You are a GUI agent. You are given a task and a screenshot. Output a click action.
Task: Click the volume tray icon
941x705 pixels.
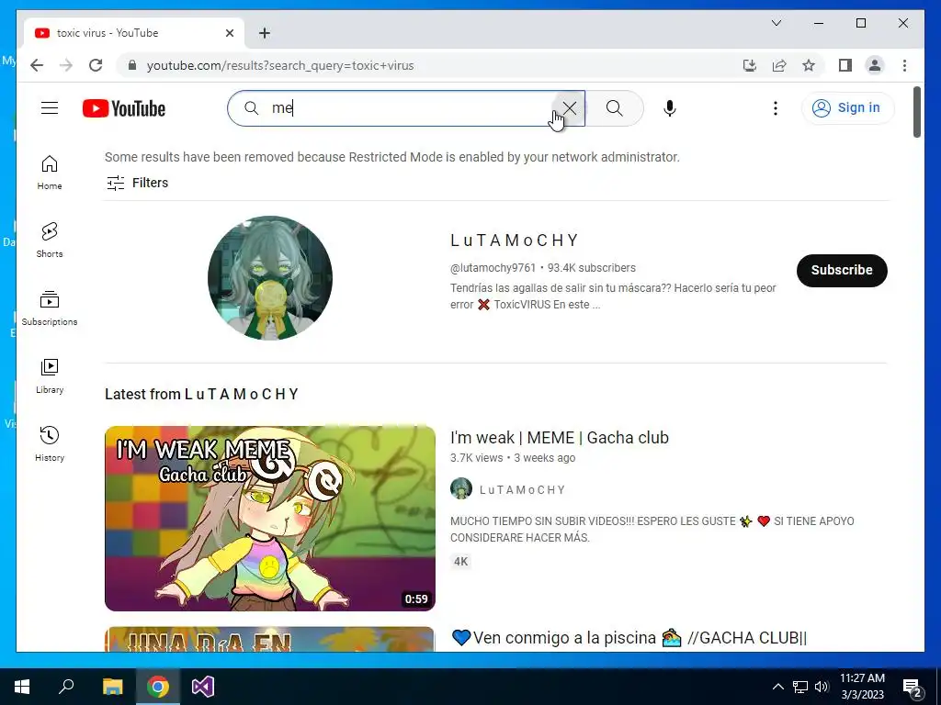[x=822, y=687]
